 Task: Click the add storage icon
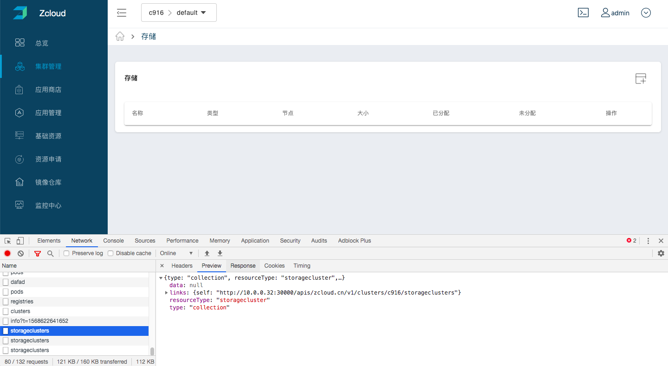click(641, 78)
